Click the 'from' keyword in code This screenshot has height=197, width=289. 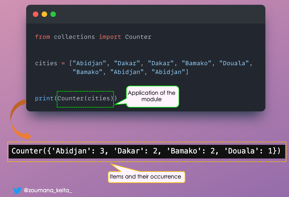point(42,37)
